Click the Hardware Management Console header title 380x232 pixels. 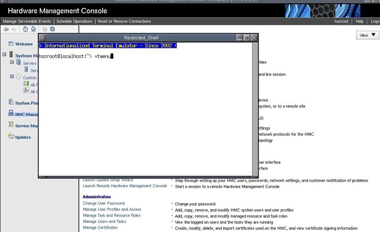pyautogui.click(x=58, y=10)
